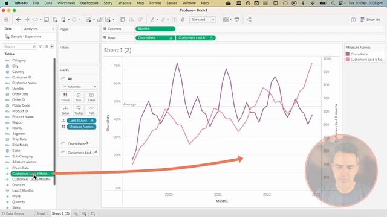Click the New Worksheet toolbar icon
Viewport: 387px width, 217px height.
[x=88, y=20]
